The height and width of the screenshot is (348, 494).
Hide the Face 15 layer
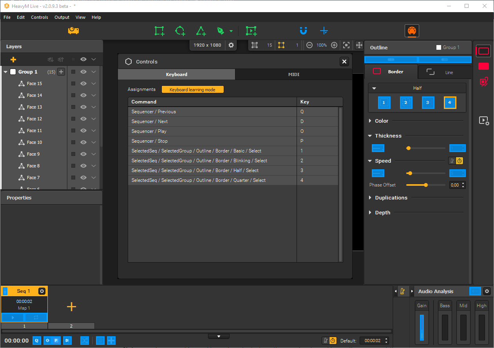83,83
